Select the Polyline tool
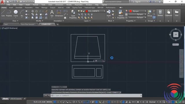 tap(9, 13)
